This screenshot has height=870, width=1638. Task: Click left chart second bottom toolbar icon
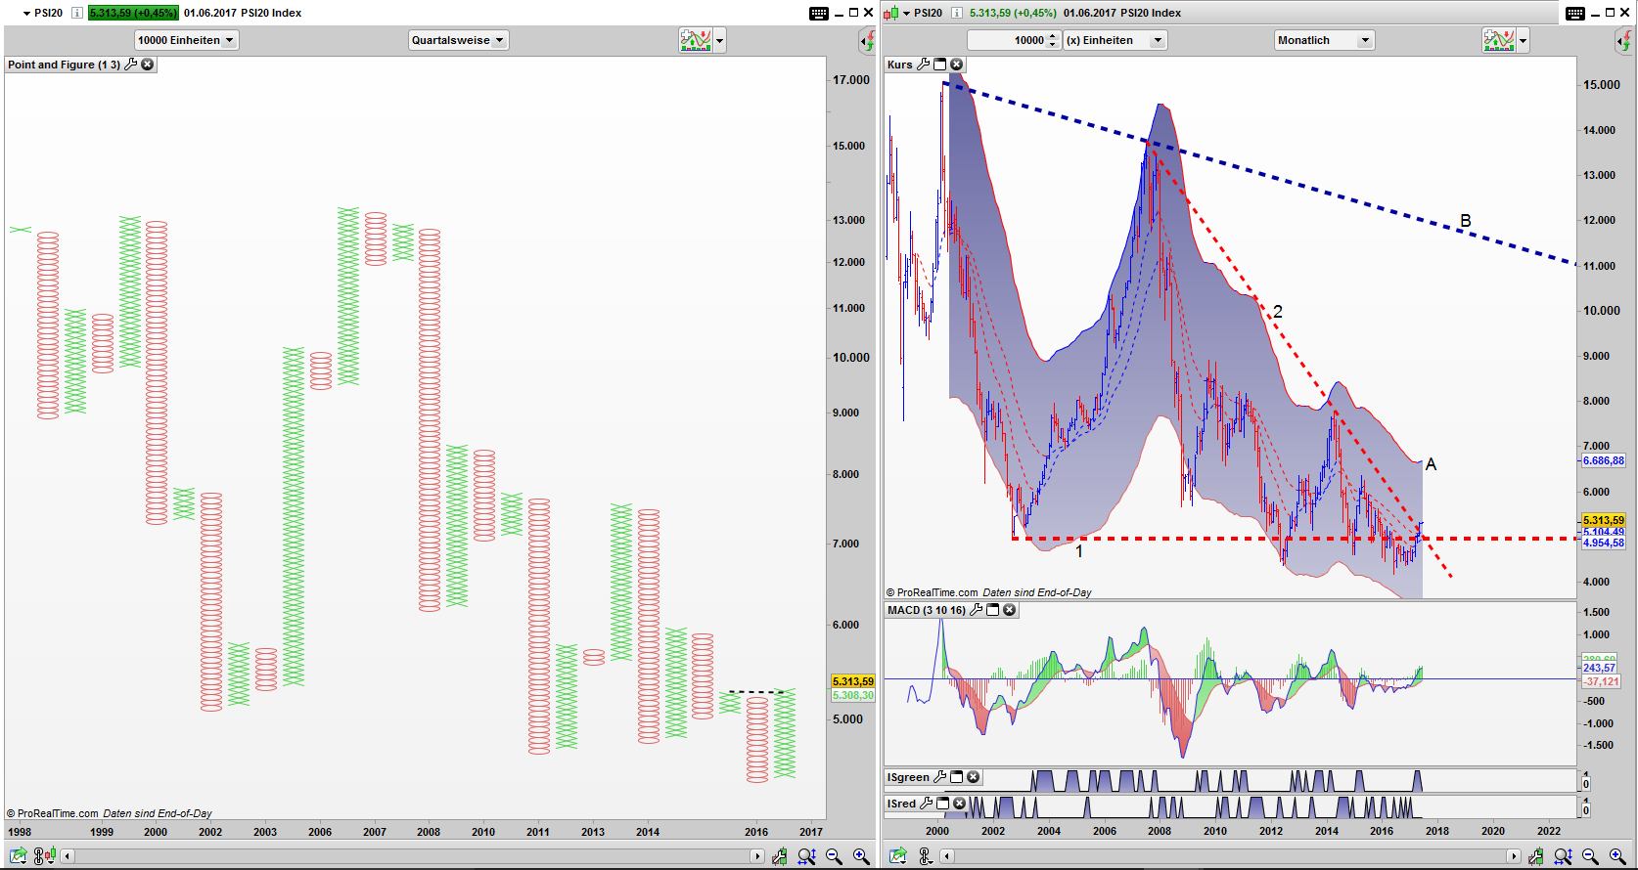[x=44, y=856]
